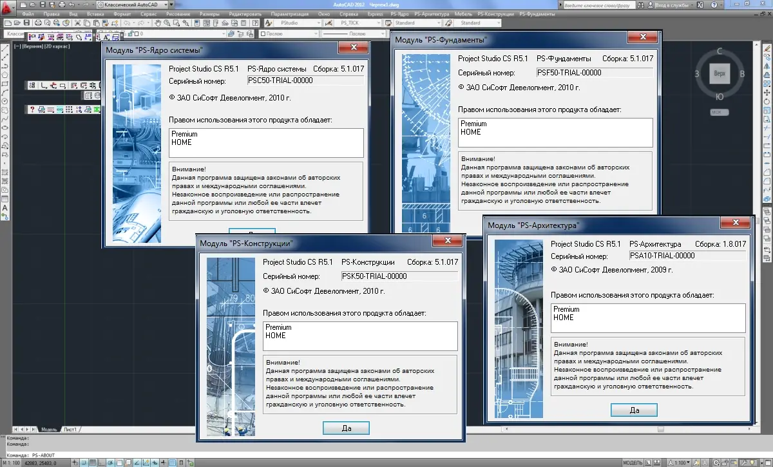Open the annotation scale 1:100 dropdown
This screenshot has height=467, width=773.
click(x=679, y=462)
